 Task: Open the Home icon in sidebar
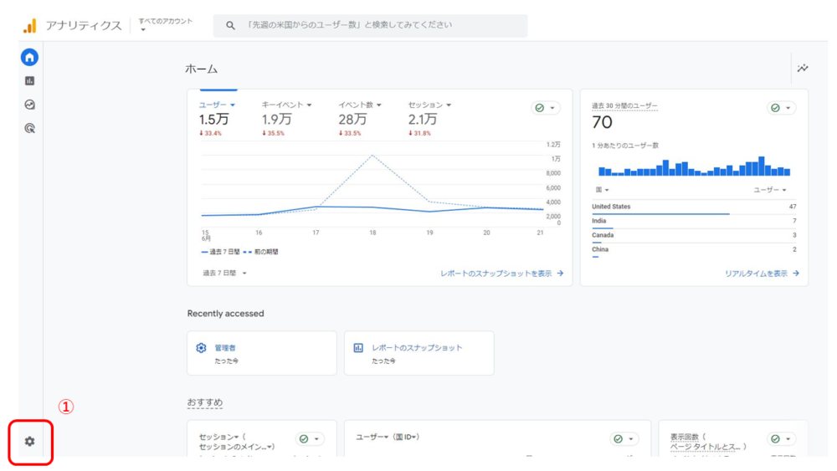pos(29,57)
